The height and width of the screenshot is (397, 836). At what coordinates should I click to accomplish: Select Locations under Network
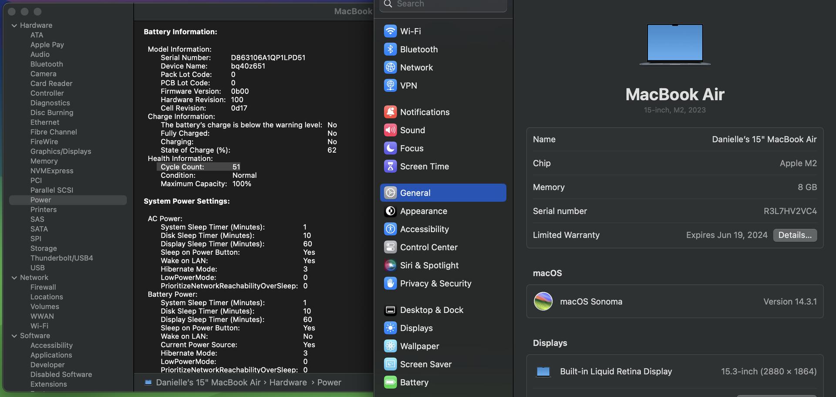47,297
